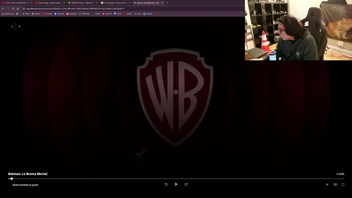This screenshot has width=352, height=198.
Task: Close the Batman Killing Joke tab
Action: coord(162,3)
